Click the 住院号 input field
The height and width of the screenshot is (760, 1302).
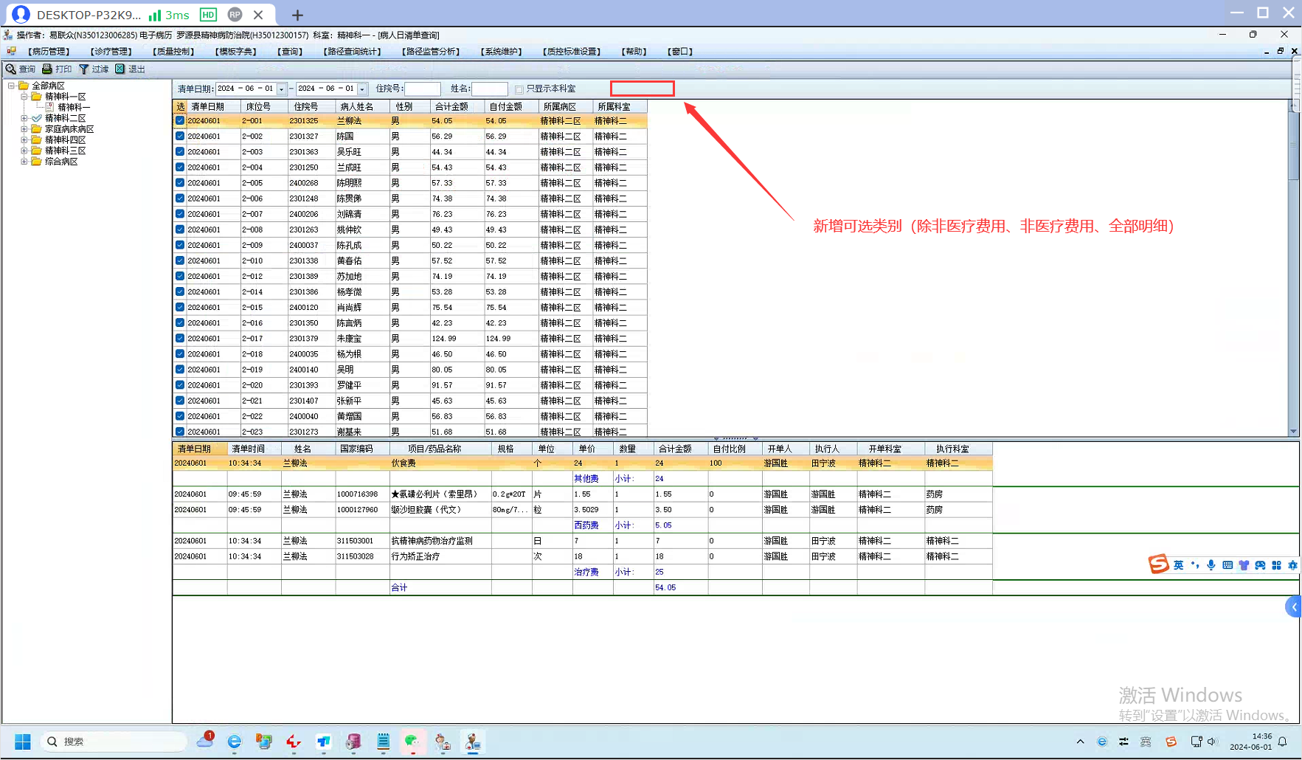[423, 89]
